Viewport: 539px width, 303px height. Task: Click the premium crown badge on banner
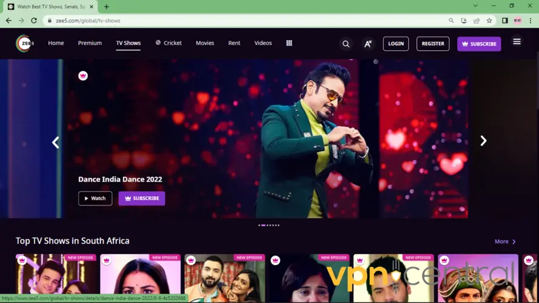point(83,76)
